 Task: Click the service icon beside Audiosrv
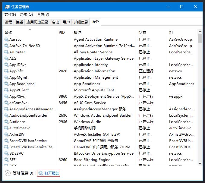click(6, 122)
